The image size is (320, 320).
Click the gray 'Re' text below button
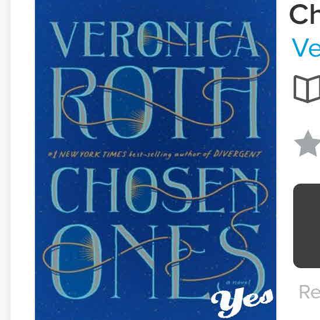310,292
